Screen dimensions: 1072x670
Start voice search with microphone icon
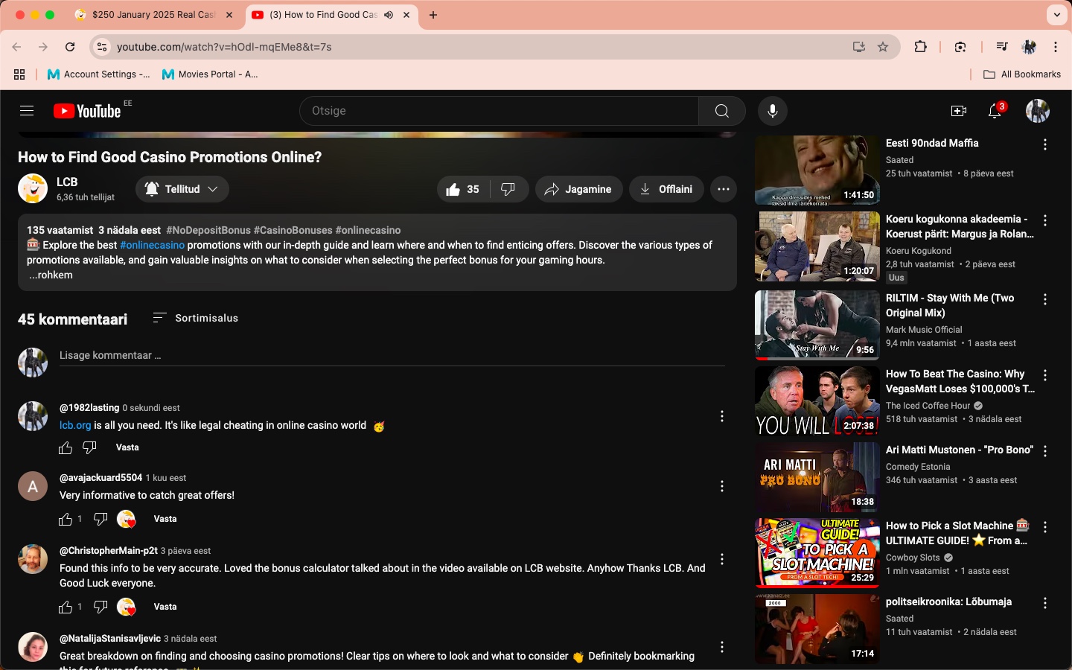[x=773, y=111]
